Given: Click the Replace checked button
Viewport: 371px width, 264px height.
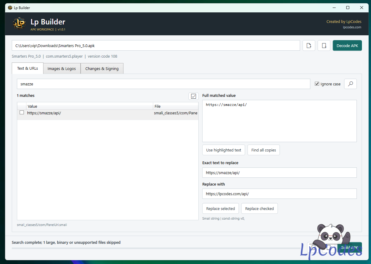Looking at the screenshot, I should (259, 208).
